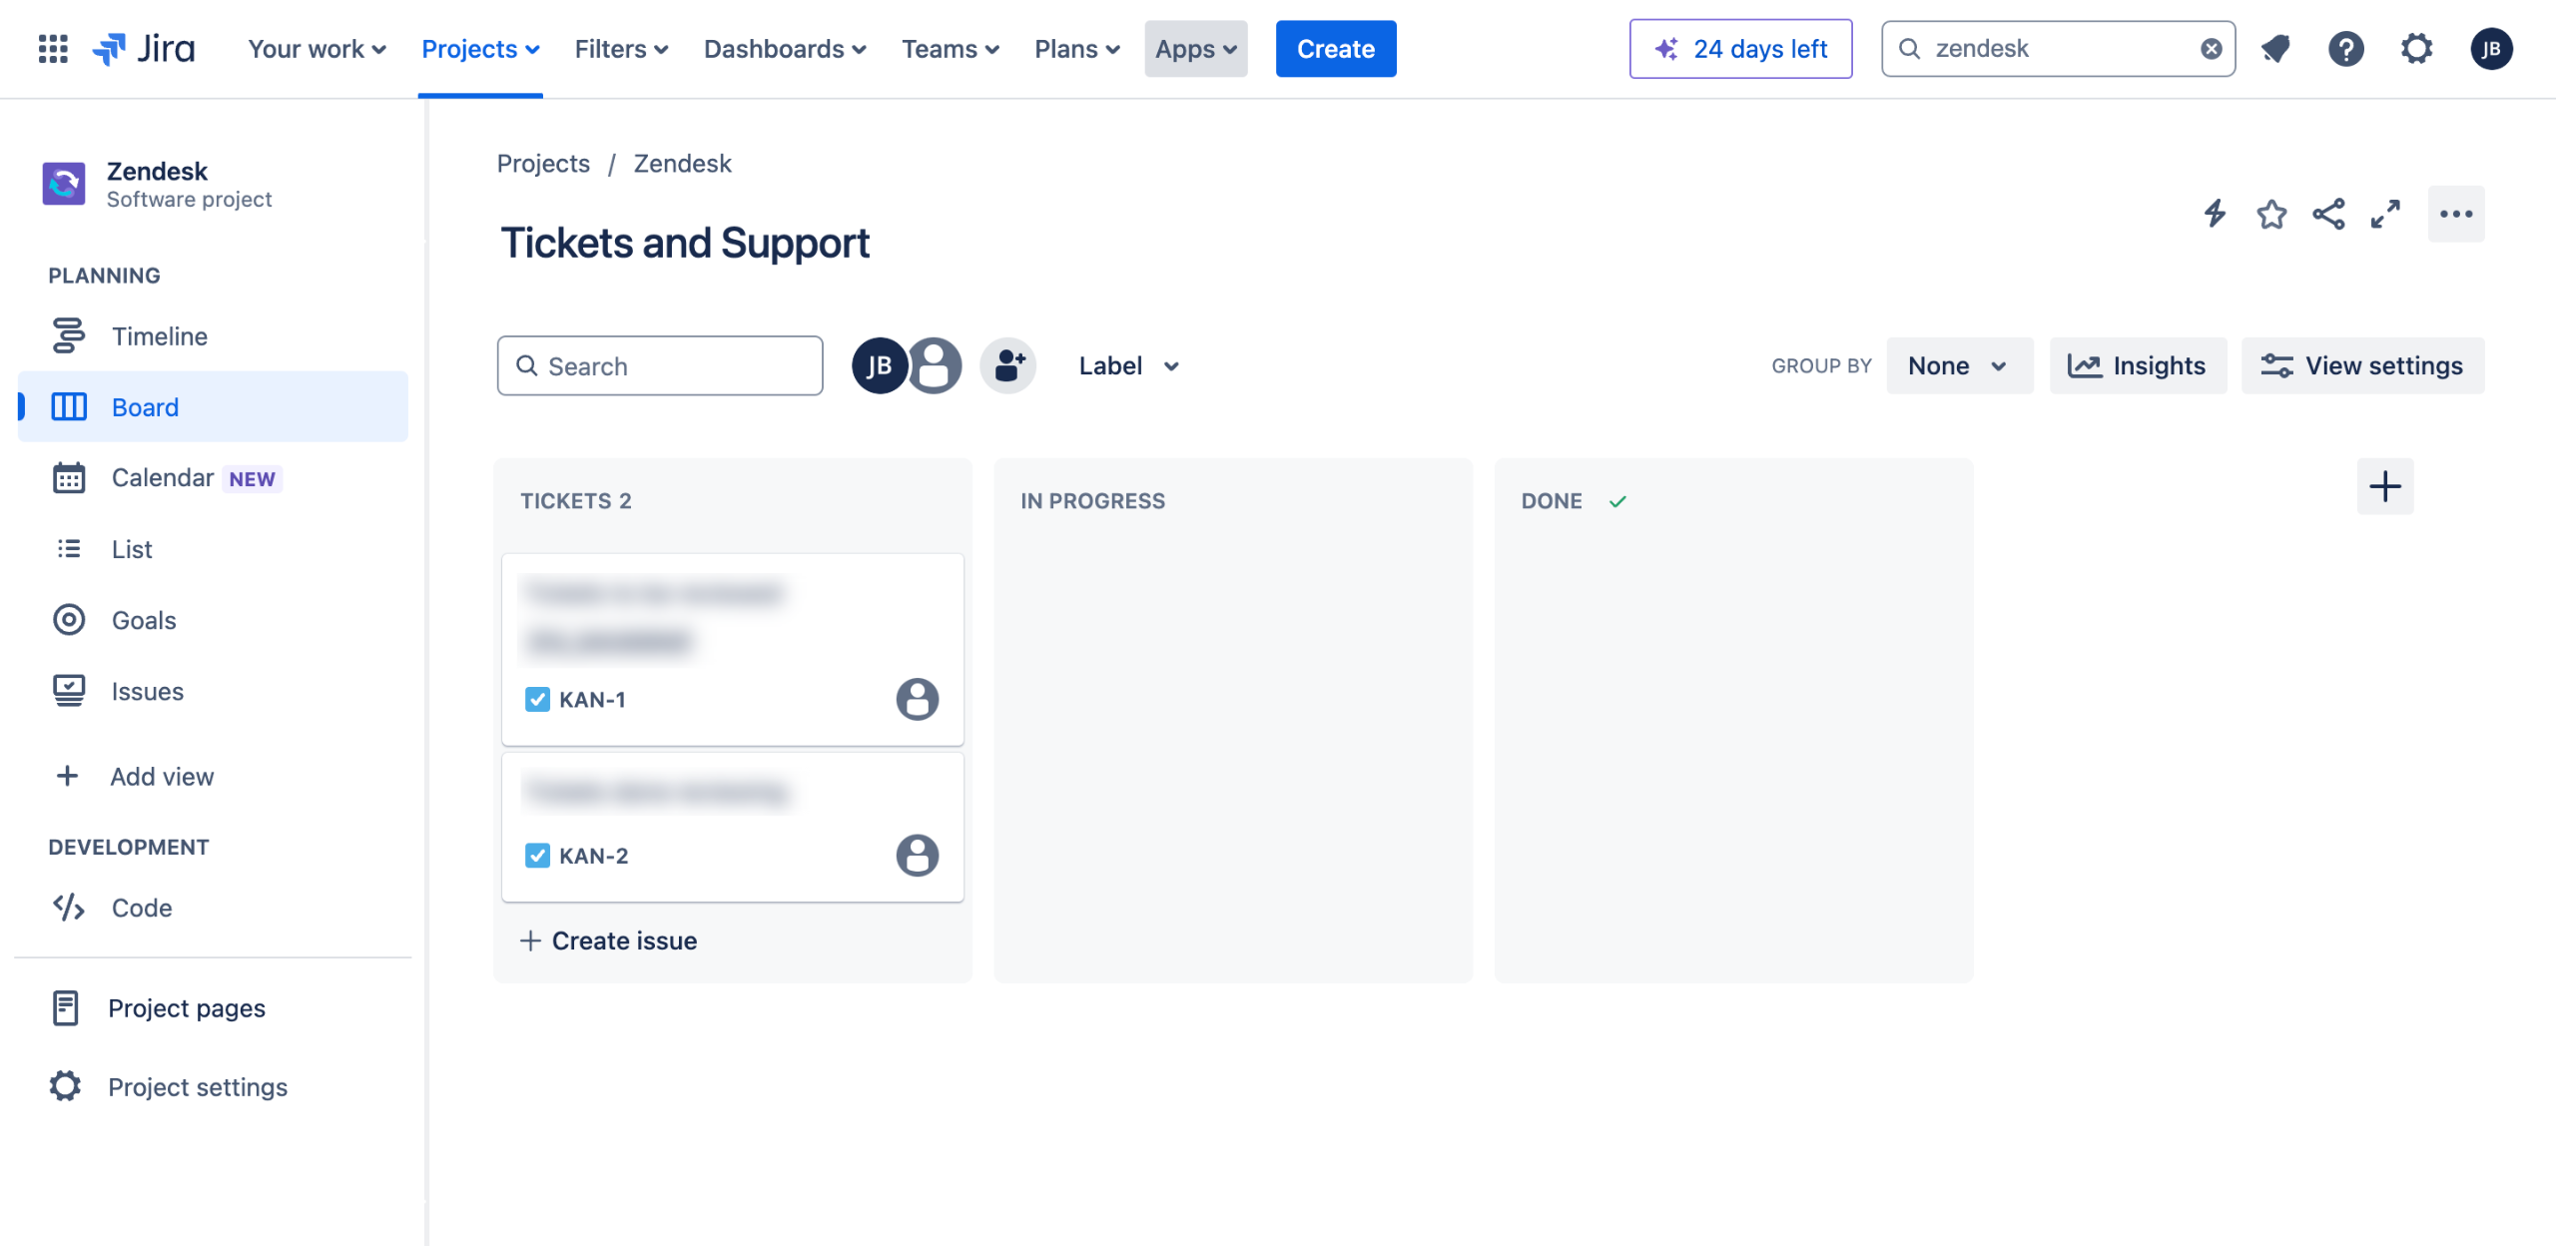Viewport: 2556px width, 1246px height.
Task: Click the share board icon
Action: pyautogui.click(x=2328, y=214)
